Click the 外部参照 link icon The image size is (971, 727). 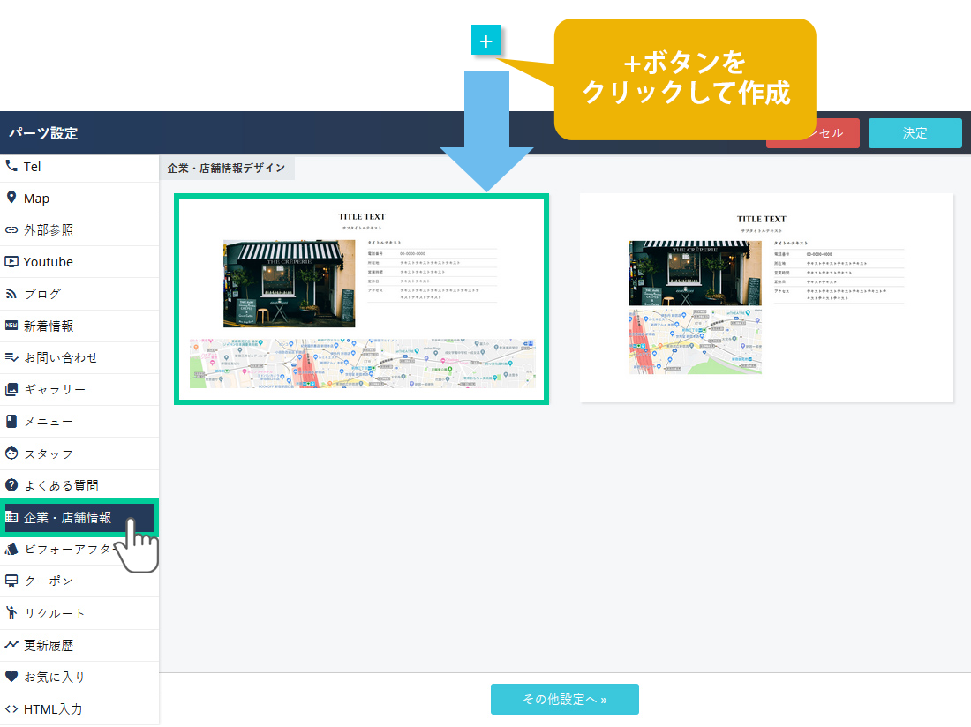[x=11, y=229]
